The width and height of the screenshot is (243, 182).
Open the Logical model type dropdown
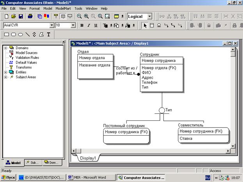pos(150,16)
